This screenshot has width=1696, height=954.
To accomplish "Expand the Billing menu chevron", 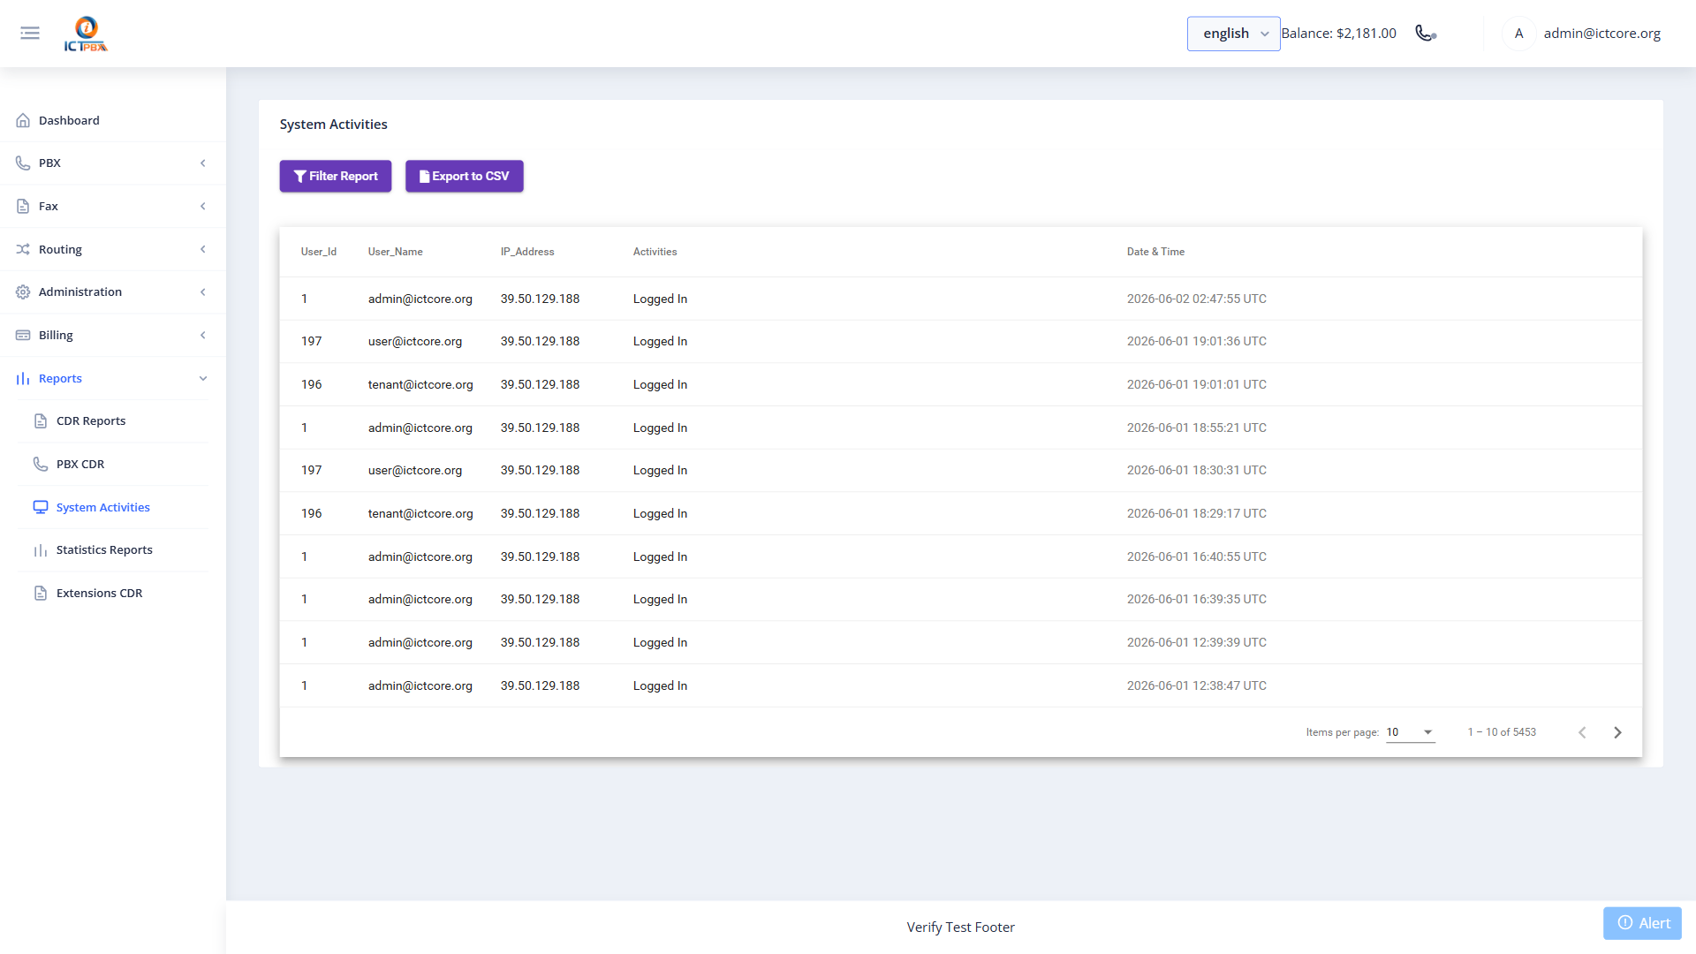I will (x=203, y=336).
